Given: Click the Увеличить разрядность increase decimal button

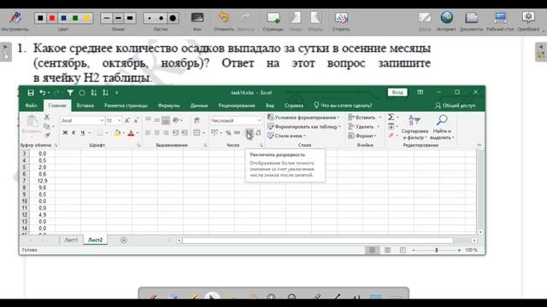Looking at the screenshot, I should [x=249, y=133].
